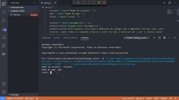
Task: Open Remote Explorer view
Action: pyautogui.click(x=4, y=37)
